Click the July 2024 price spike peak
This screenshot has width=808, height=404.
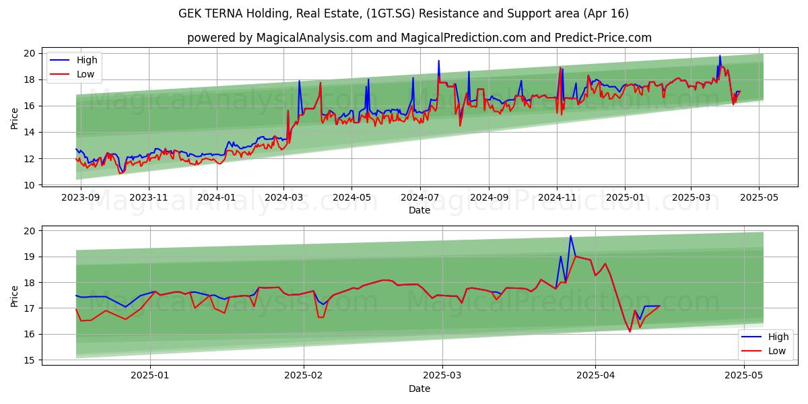[x=438, y=61]
